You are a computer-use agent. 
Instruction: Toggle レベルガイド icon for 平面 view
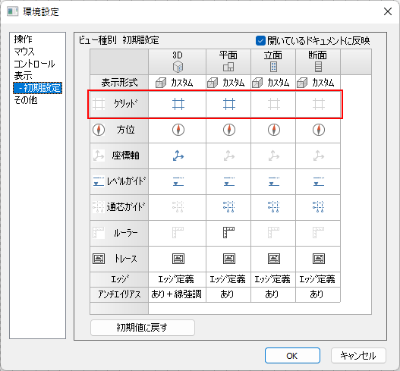pyautogui.click(x=228, y=181)
